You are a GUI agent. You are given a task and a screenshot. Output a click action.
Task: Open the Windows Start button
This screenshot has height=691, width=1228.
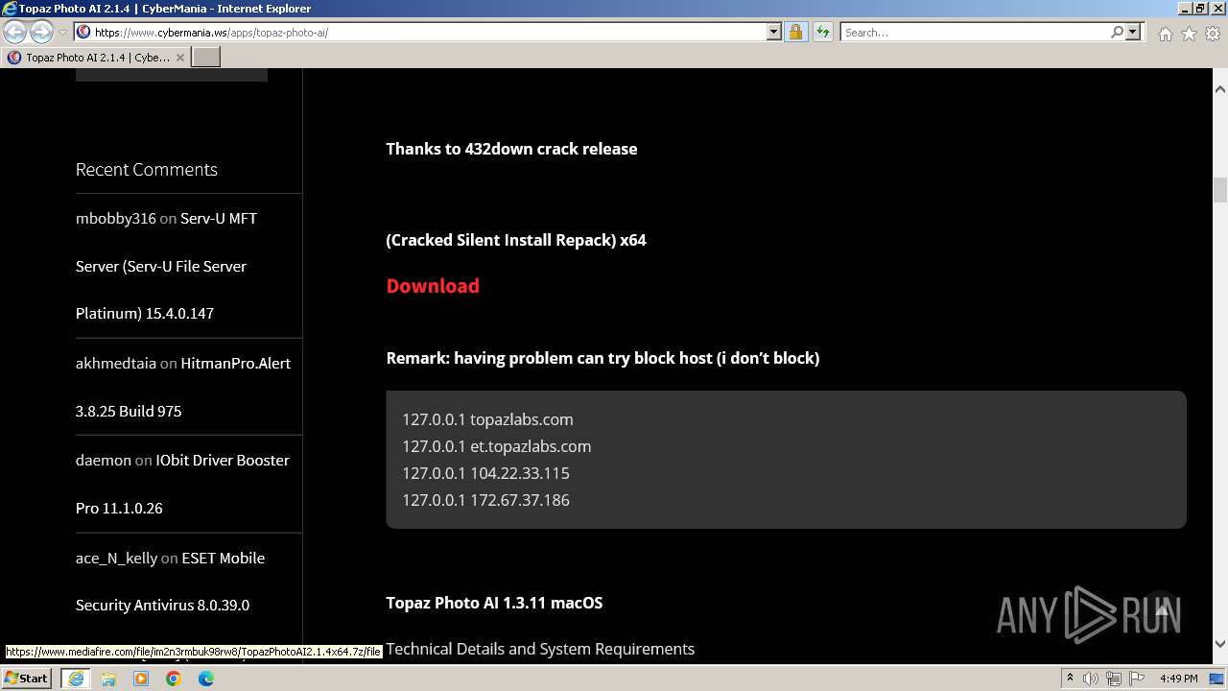pyautogui.click(x=26, y=679)
